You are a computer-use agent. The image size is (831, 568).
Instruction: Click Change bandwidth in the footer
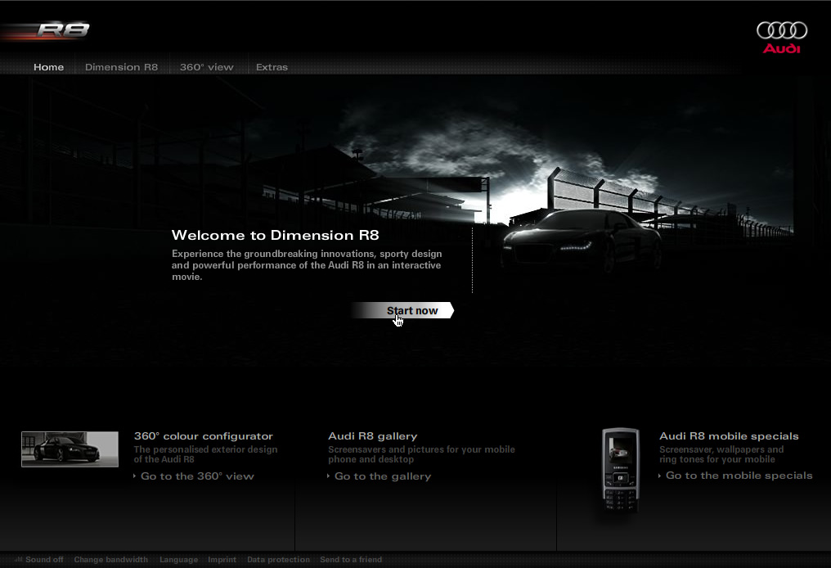coord(110,560)
